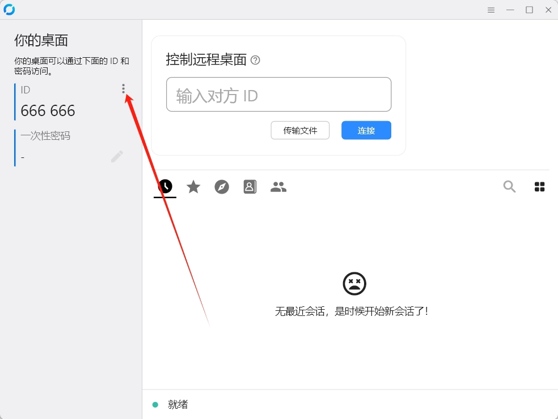Toggle the grid view layout icon

point(539,187)
